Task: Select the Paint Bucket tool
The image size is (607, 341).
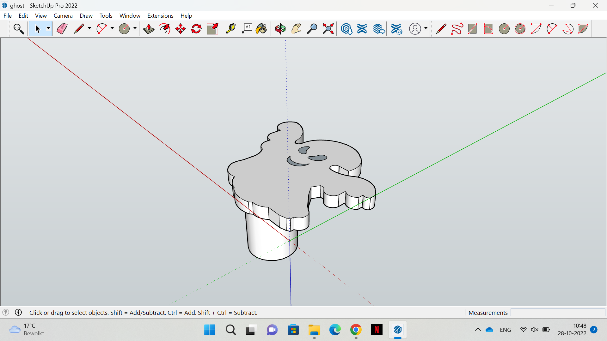Action: [x=261, y=29]
